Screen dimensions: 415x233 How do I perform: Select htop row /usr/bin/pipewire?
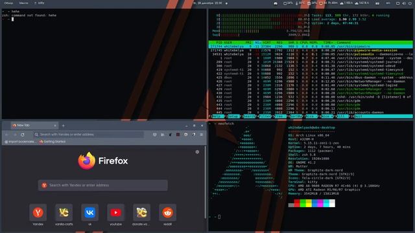coord(311,47)
